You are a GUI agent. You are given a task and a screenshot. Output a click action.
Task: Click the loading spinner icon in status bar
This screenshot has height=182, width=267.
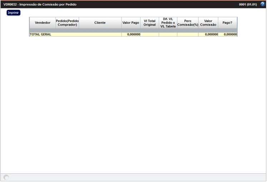(x=6, y=177)
